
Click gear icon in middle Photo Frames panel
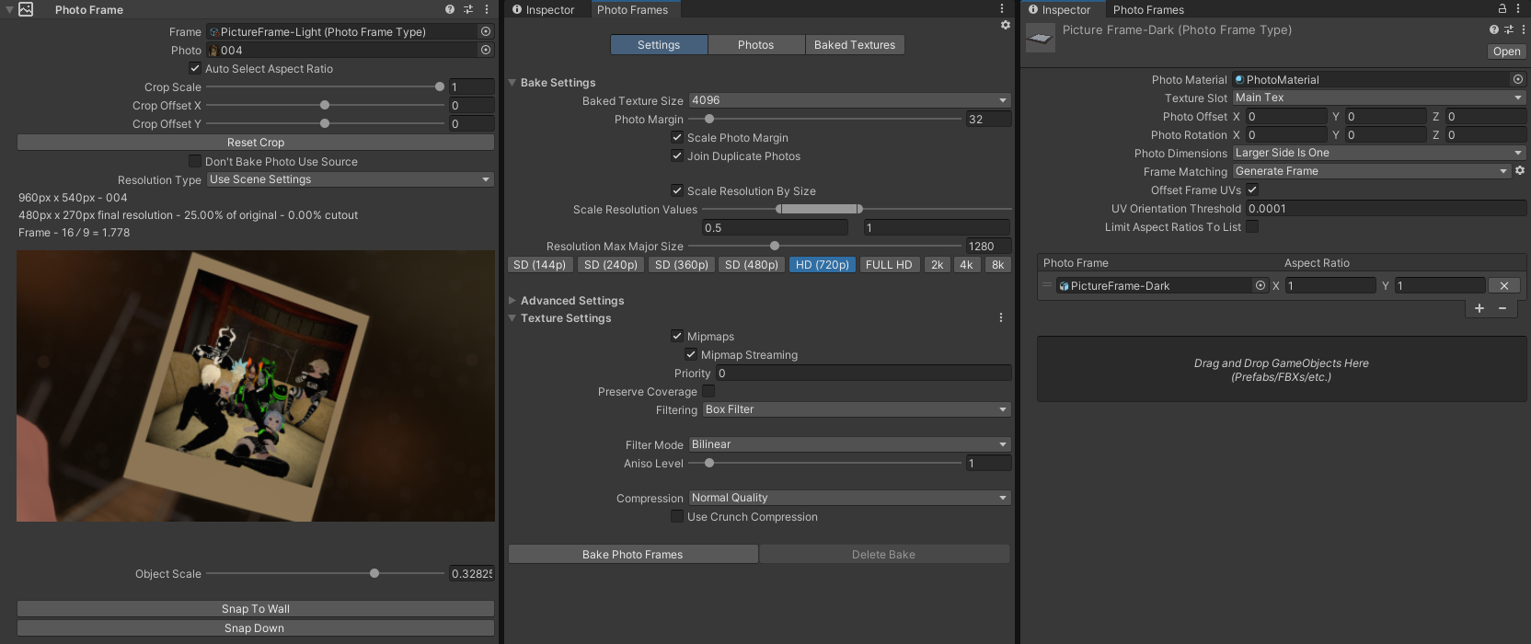pyautogui.click(x=1006, y=25)
